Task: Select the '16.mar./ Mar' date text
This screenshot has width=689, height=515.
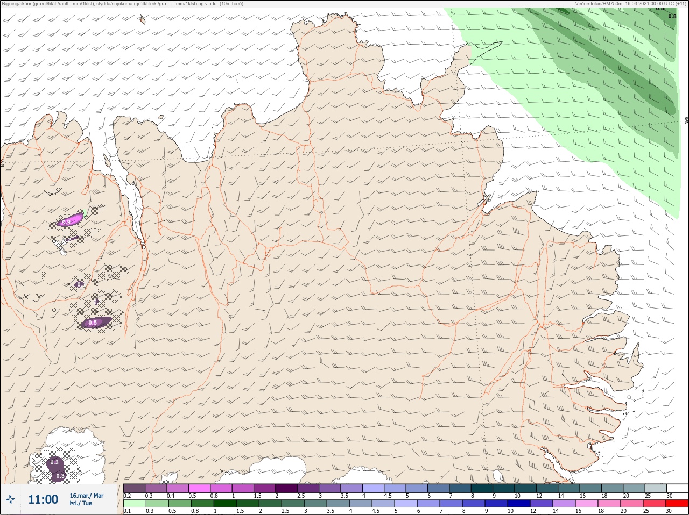Action: pos(87,496)
